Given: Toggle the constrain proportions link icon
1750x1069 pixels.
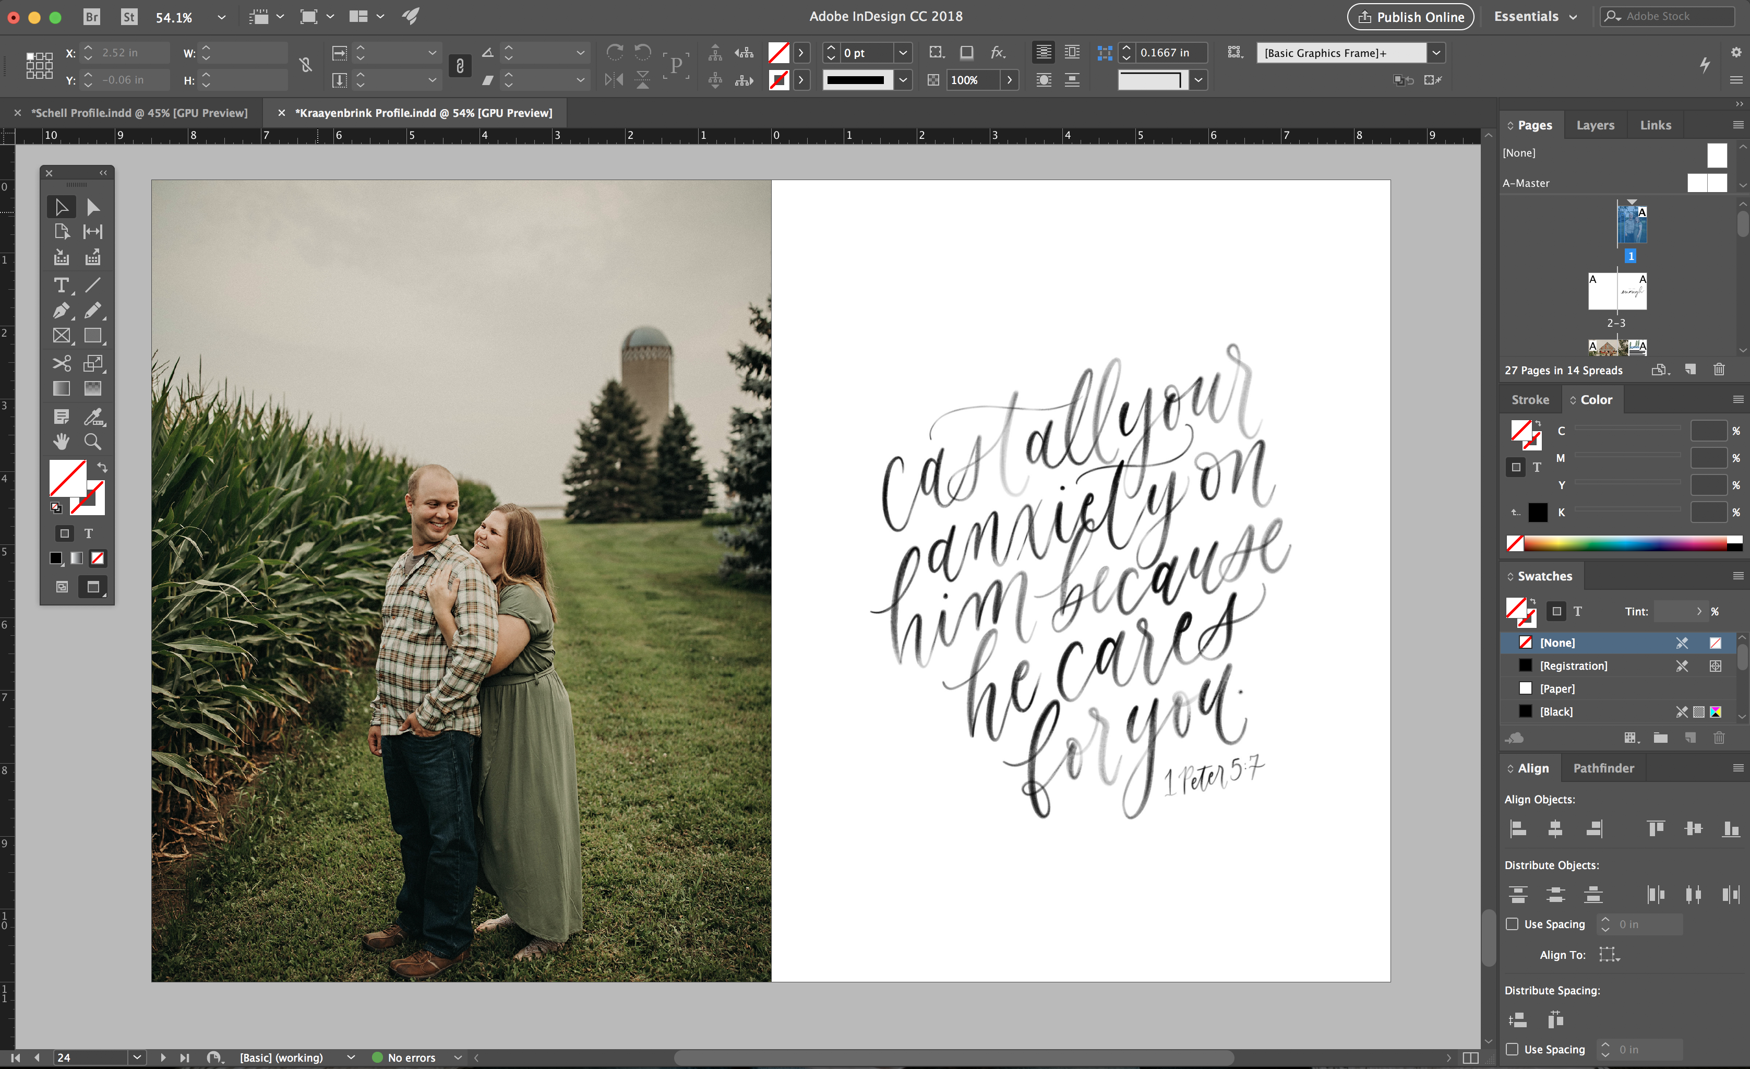Looking at the screenshot, I should [x=305, y=66].
